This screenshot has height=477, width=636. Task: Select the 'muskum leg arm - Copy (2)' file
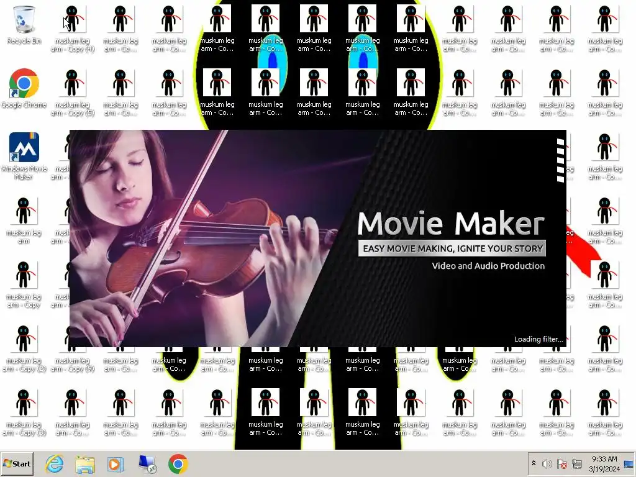pos(24,349)
